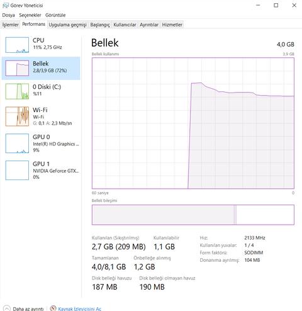
Task: Switch to the Ayrıntılar tab
Action: coord(149,25)
